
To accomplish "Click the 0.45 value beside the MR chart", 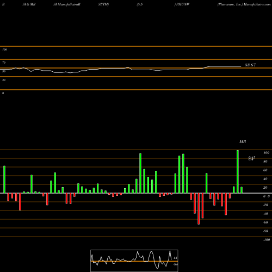I will 252,157.
